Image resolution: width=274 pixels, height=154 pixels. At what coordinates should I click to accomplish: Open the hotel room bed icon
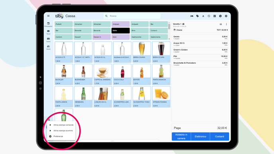coord(192,16)
